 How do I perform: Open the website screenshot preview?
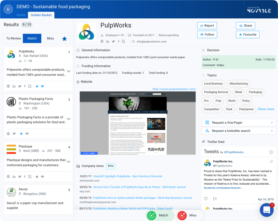(138, 123)
